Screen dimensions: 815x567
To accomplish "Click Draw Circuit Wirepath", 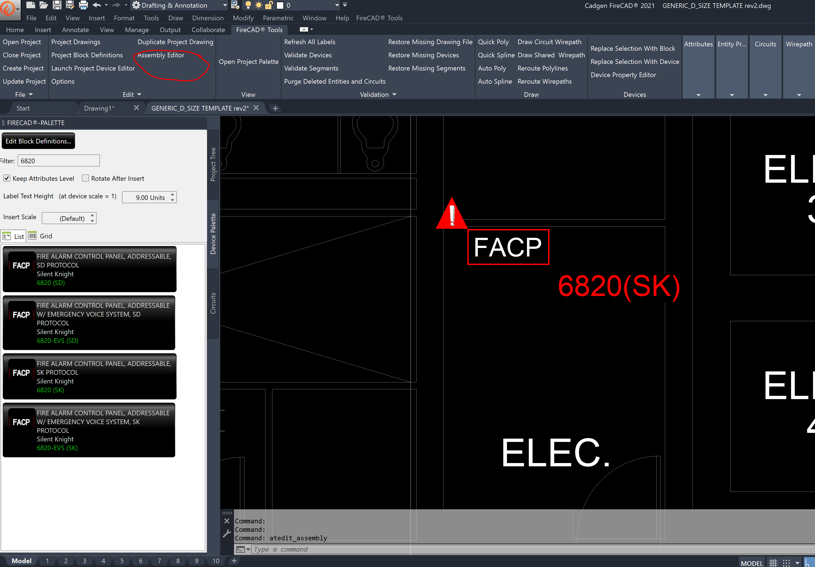I will 549,42.
